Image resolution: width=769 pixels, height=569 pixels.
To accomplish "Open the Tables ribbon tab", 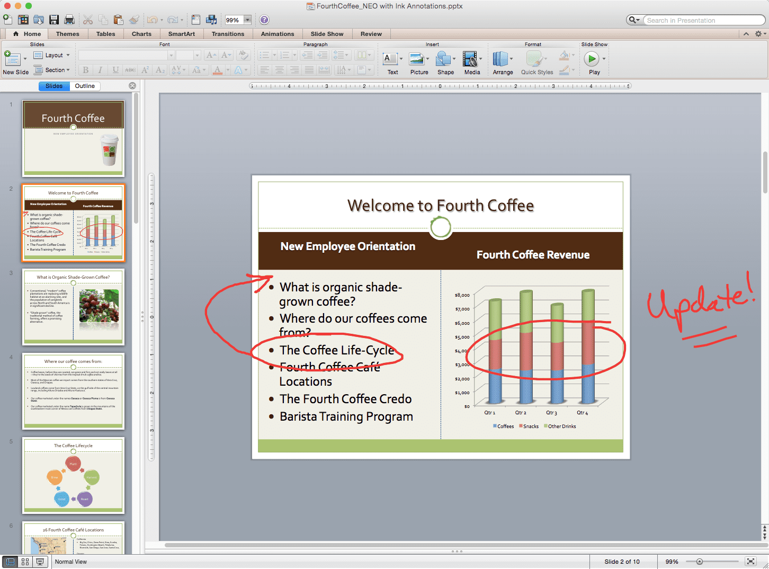I will (x=106, y=34).
